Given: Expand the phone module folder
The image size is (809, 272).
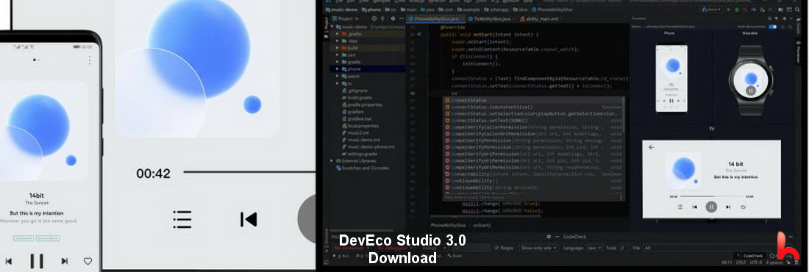Looking at the screenshot, I should click(338, 68).
